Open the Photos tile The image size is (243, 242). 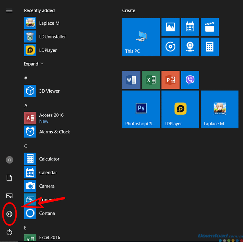(170, 27)
